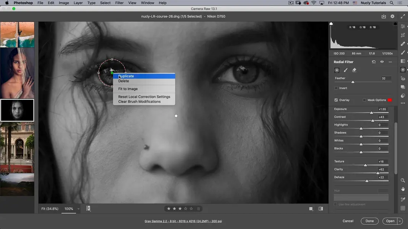
Task: Open Radial Filter three-dot menu
Action: click(390, 62)
